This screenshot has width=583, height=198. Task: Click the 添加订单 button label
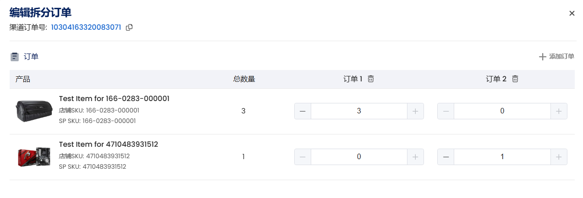click(x=562, y=57)
